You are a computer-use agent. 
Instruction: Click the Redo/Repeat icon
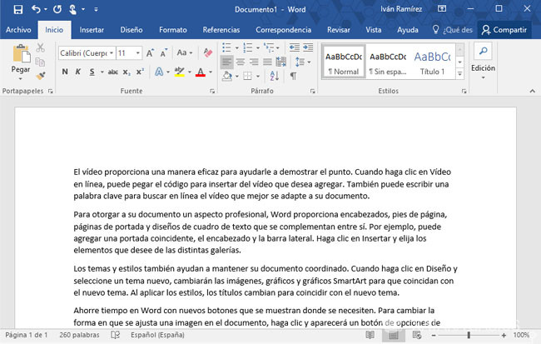[x=57, y=9]
